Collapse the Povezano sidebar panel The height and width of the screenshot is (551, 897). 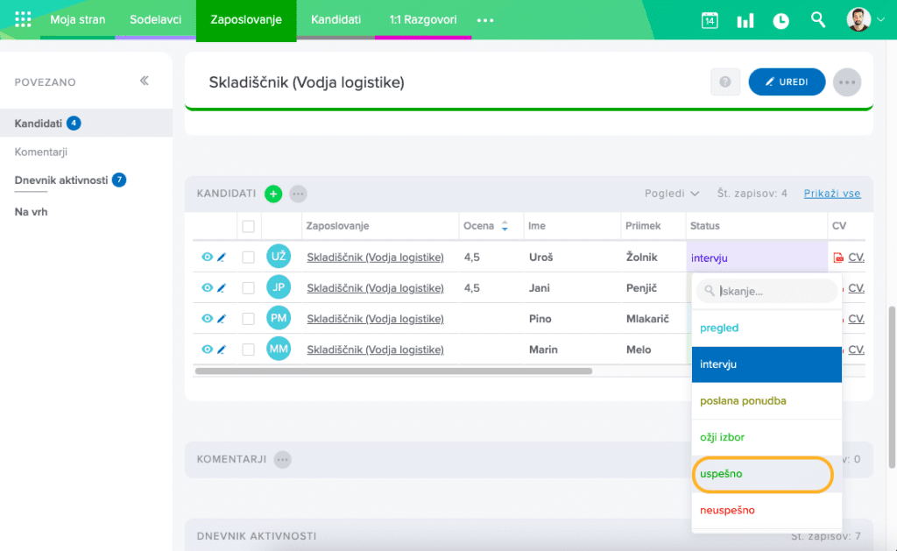coord(145,81)
